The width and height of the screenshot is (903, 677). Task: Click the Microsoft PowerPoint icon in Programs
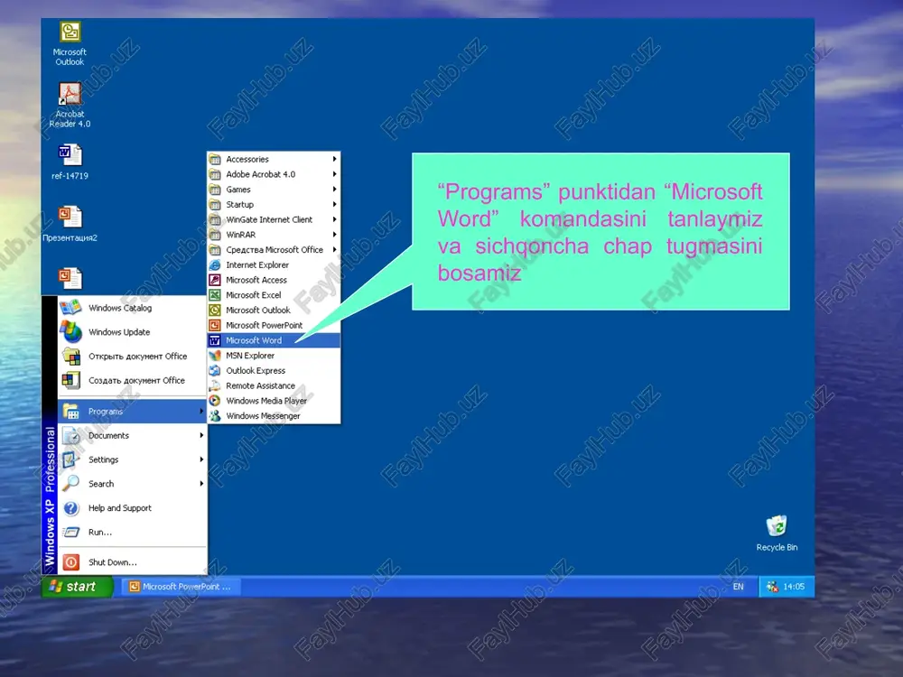(215, 325)
